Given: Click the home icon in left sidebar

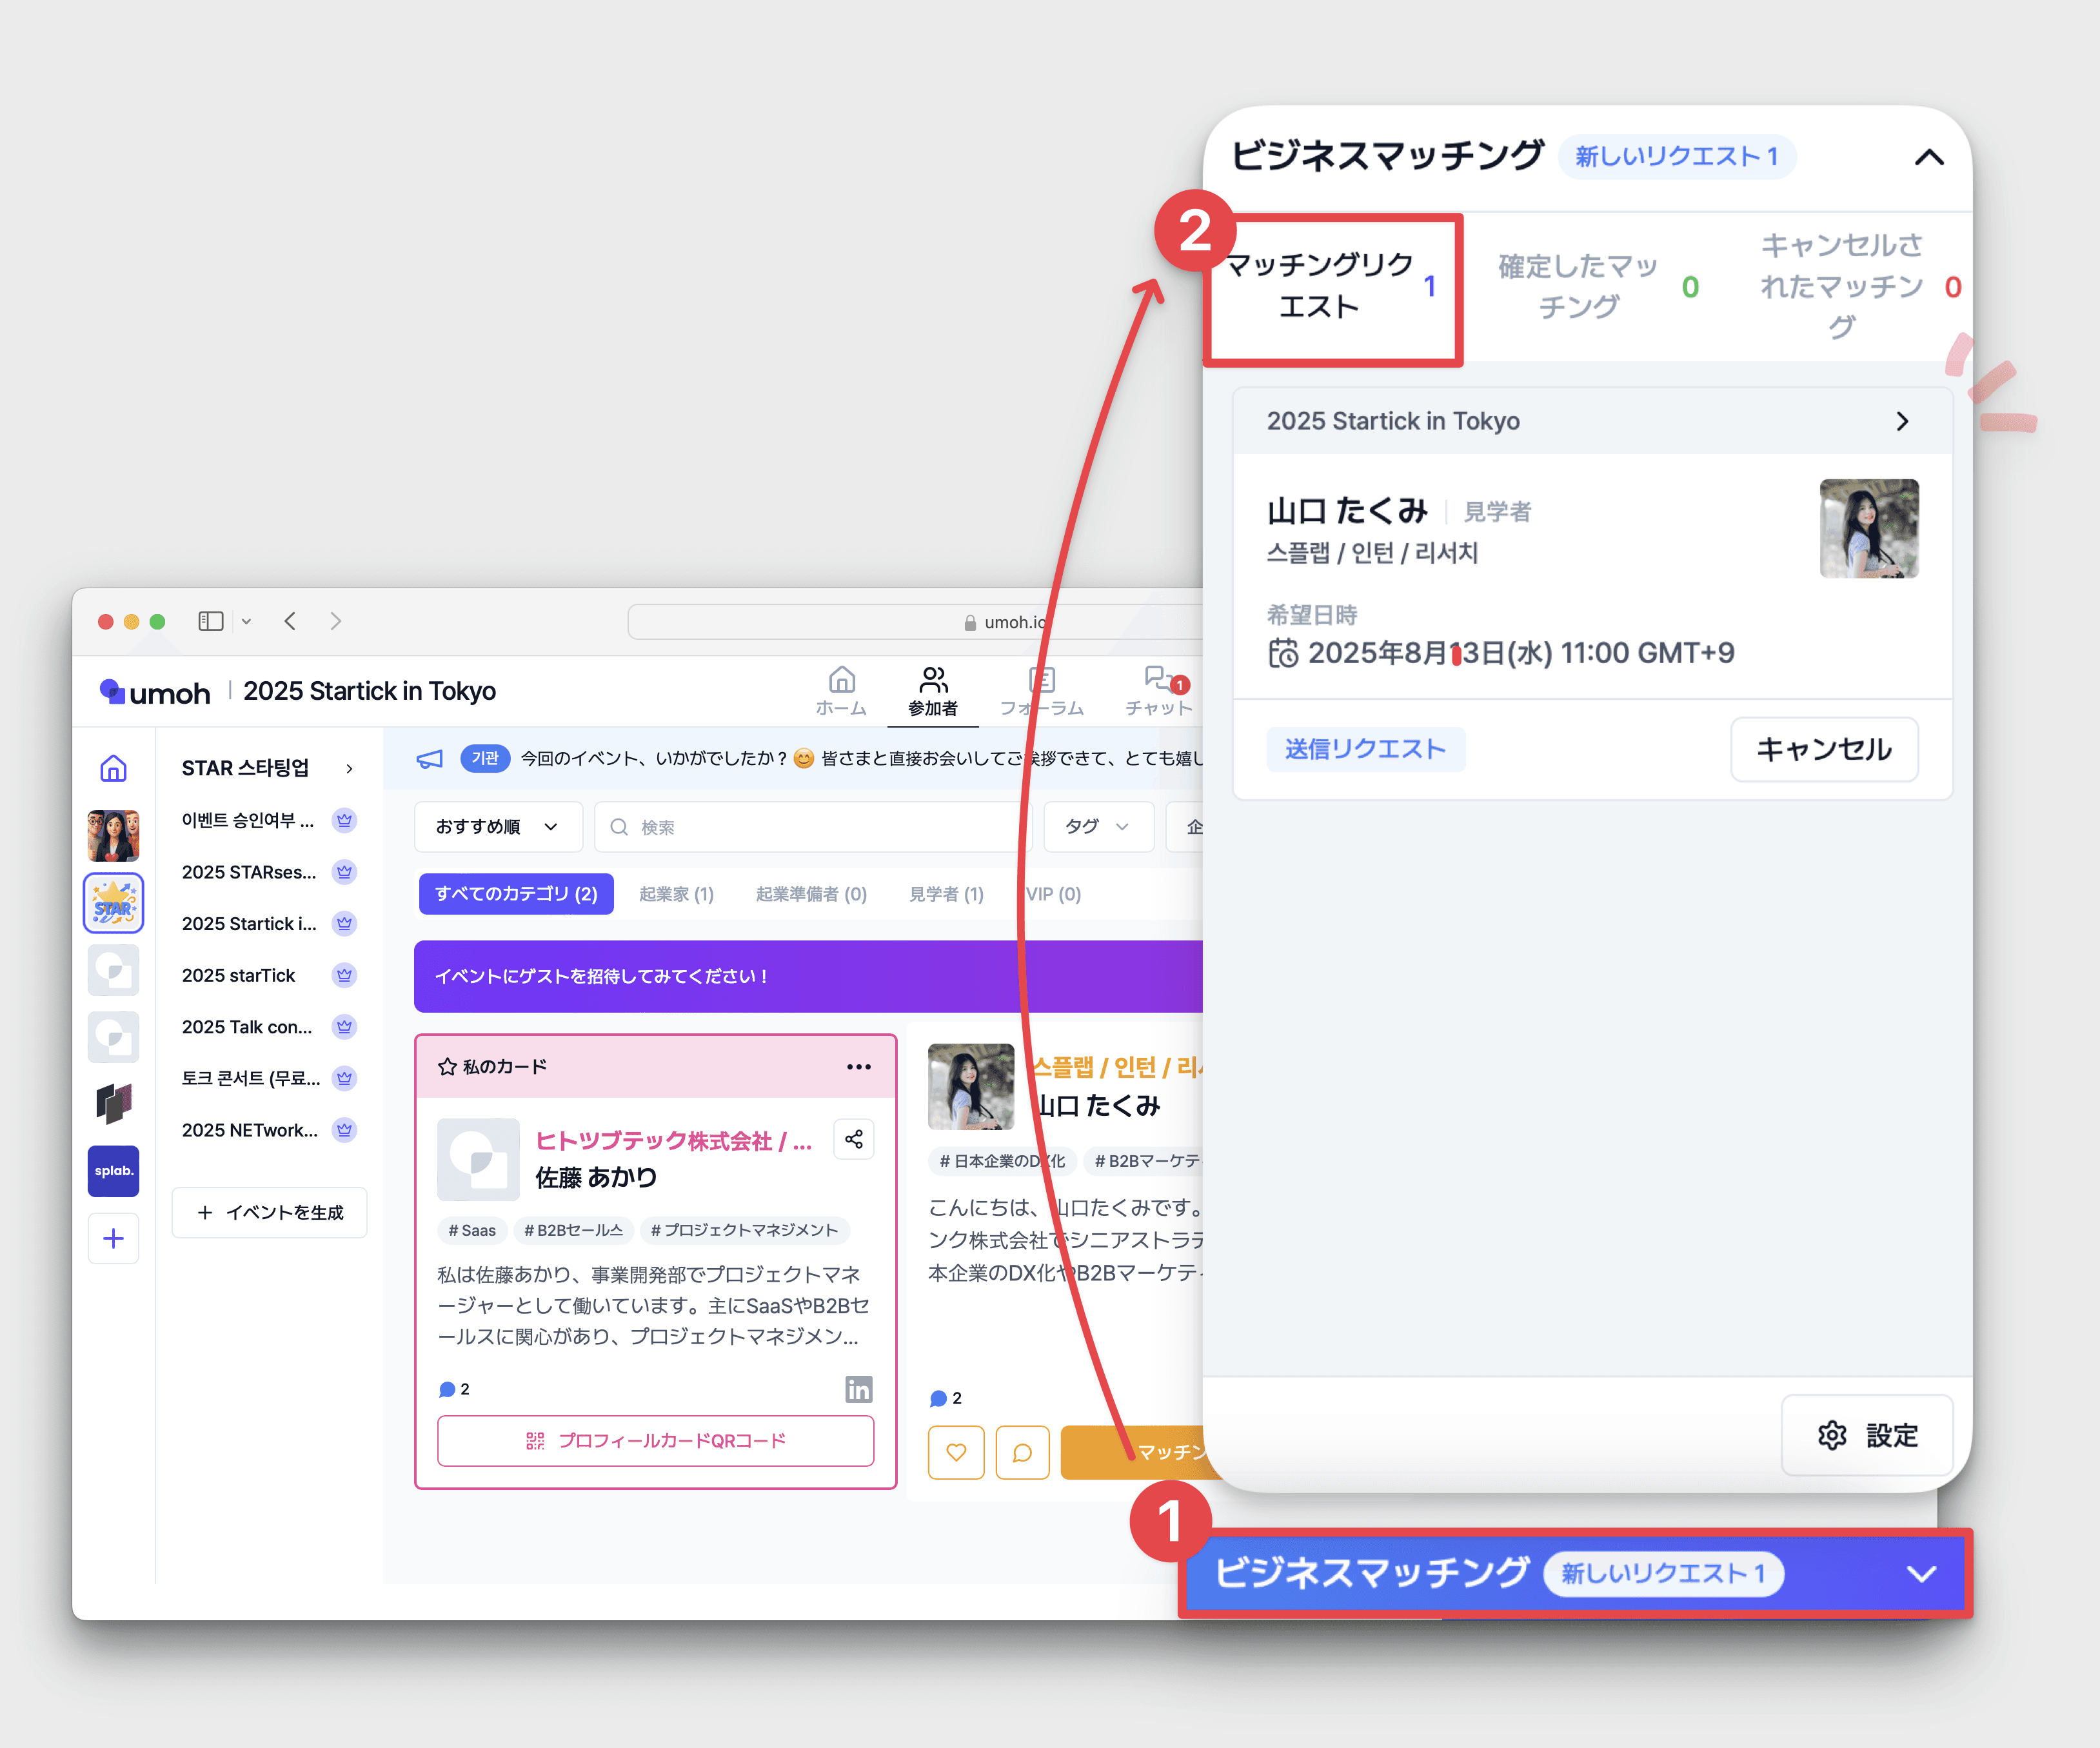Looking at the screenshot, I should tap(113, 768).
